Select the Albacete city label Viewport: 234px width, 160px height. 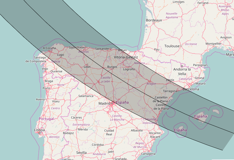[x=137, y=130]
